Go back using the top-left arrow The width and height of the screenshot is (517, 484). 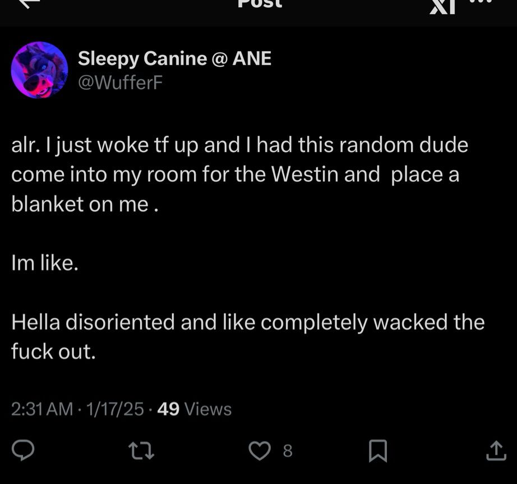click(x=30, y=3)
